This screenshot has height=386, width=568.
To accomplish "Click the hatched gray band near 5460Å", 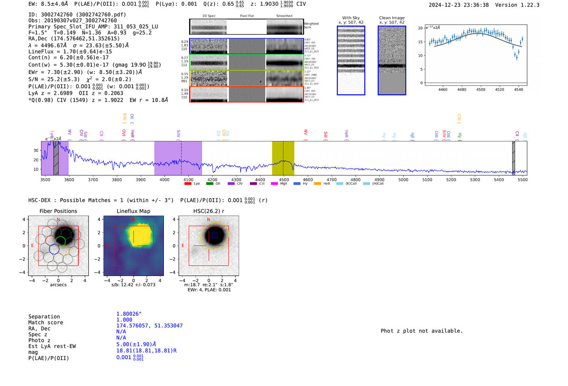I will click(x=514, y=158).
